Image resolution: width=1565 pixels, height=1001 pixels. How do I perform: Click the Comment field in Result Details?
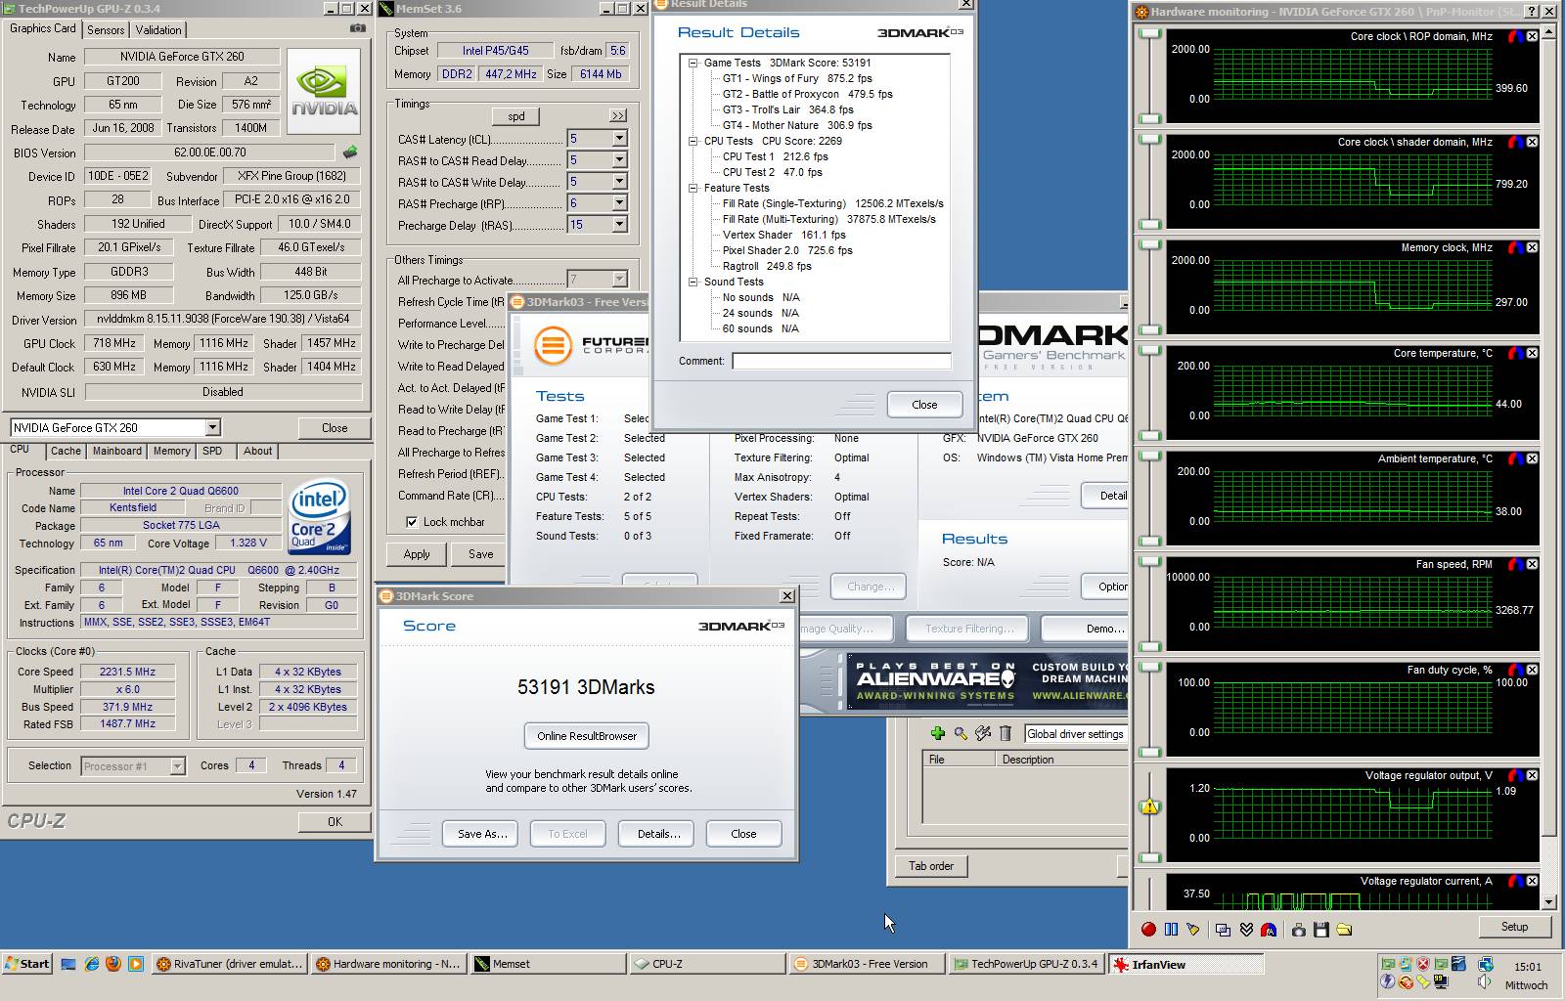point(841,361)
